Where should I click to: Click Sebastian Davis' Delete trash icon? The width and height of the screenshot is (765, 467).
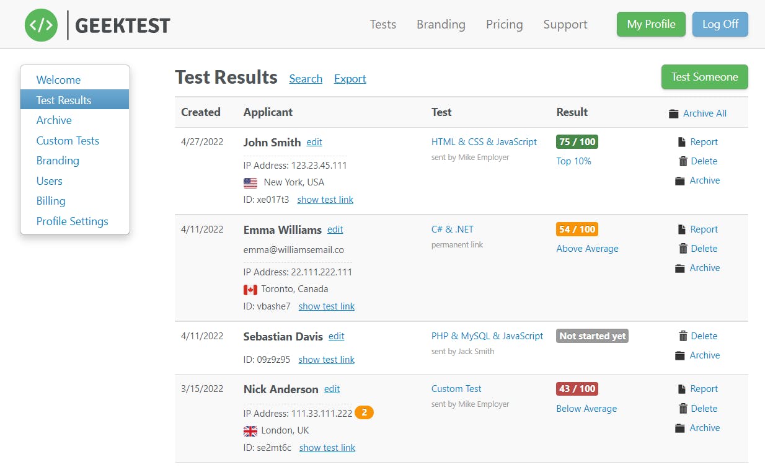[x=683, y=336]
